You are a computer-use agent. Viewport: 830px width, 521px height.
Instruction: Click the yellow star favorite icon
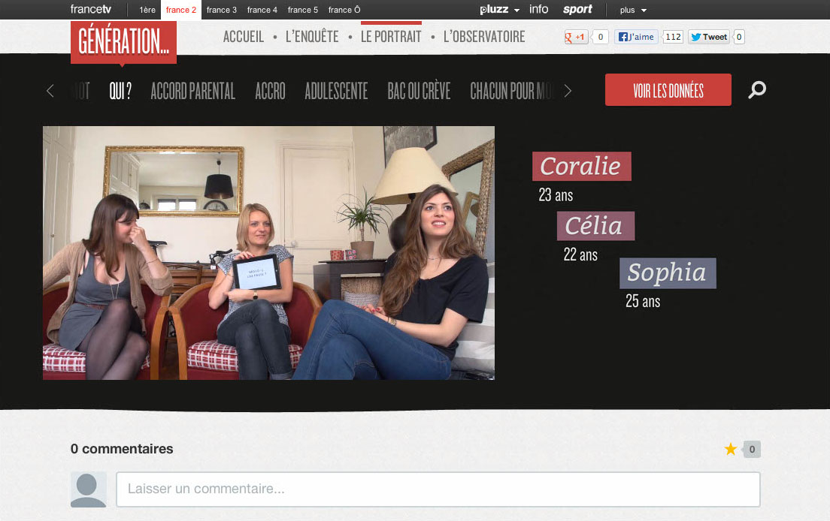tap(731, 449)
